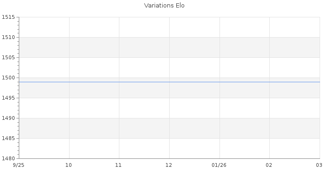Screen dimensions: 329x188
Task: Click the 9/25 x-axis date label
Action: click(x=19, y=165)
